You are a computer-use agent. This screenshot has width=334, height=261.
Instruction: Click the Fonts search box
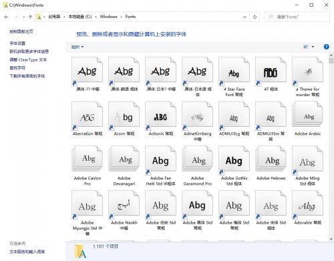coord(297,17)
